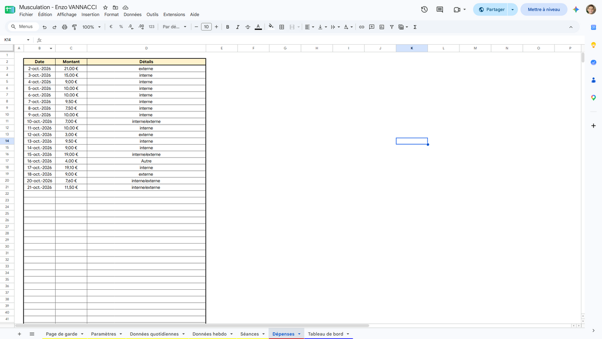The width and height of the screenshot is (602, 339).
Task: Click the Insert link icon
Action: point(361,27)
